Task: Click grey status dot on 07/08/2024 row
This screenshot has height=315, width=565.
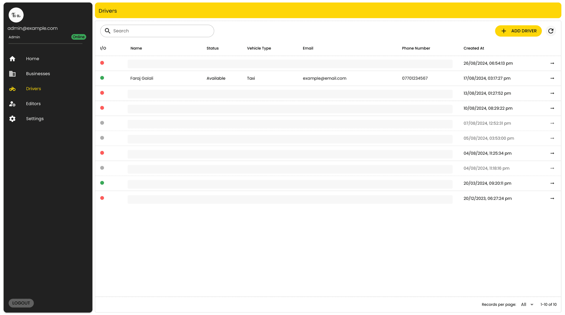Action: (x=102, y=123)
